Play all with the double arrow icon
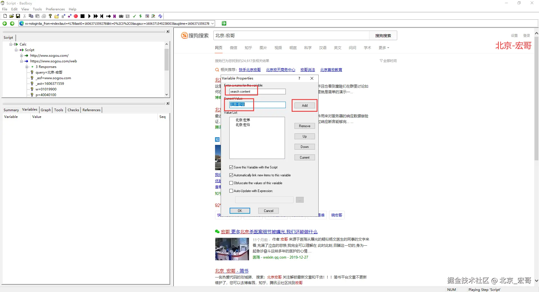This screenshot has height=292, width=539. [96, 16]
